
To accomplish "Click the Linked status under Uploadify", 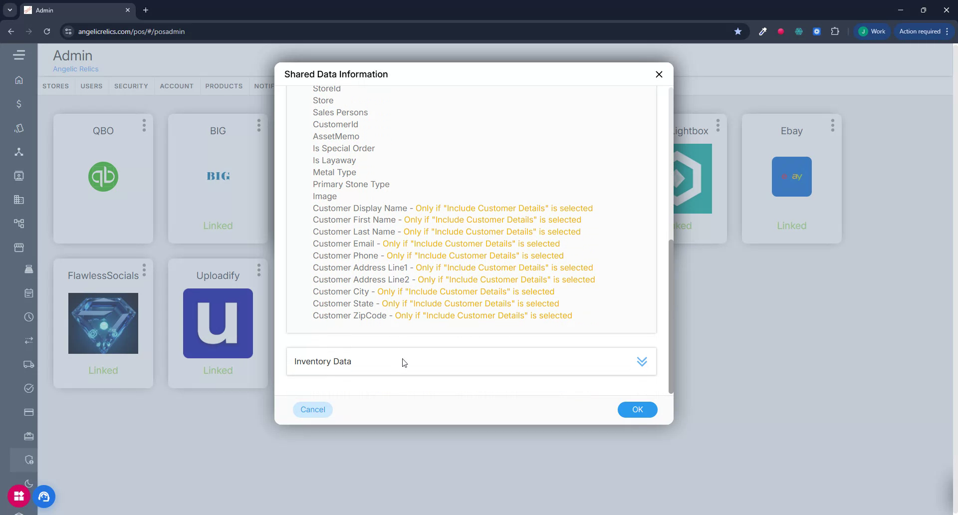I will [218, 370].
